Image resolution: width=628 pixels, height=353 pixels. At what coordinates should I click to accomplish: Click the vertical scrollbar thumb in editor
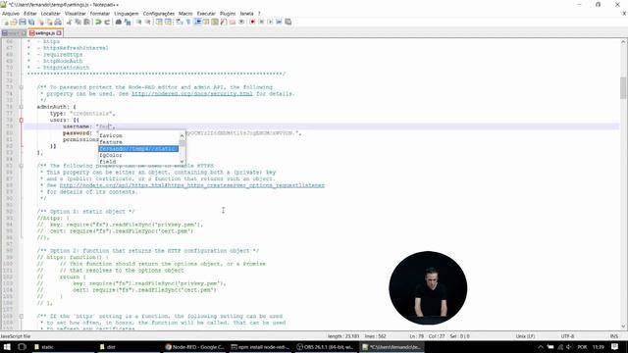click(x=624, y=87)
